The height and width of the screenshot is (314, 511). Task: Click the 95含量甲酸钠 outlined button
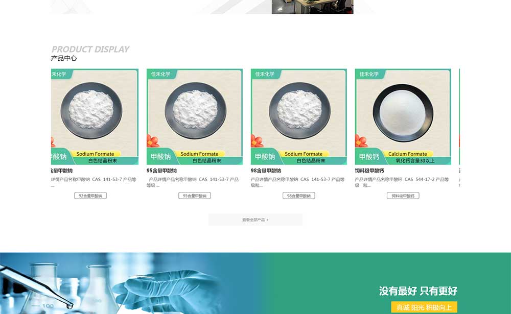[195, 196]
